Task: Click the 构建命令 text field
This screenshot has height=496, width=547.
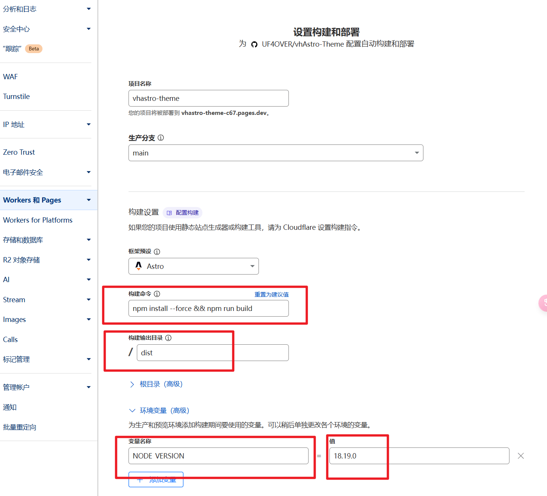Action: 208,308
